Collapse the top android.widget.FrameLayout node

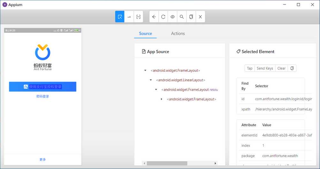coord(145,70)
